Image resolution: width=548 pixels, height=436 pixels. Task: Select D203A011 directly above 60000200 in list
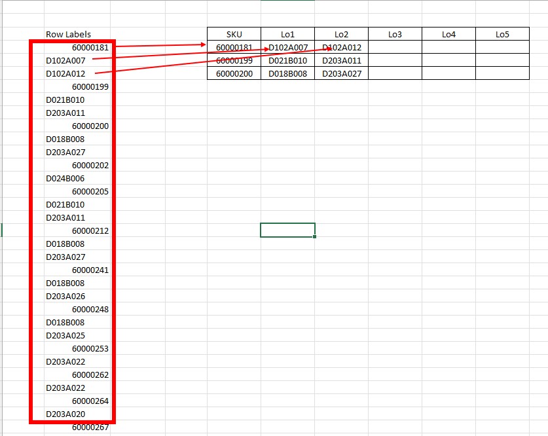(x=77, y=113)
